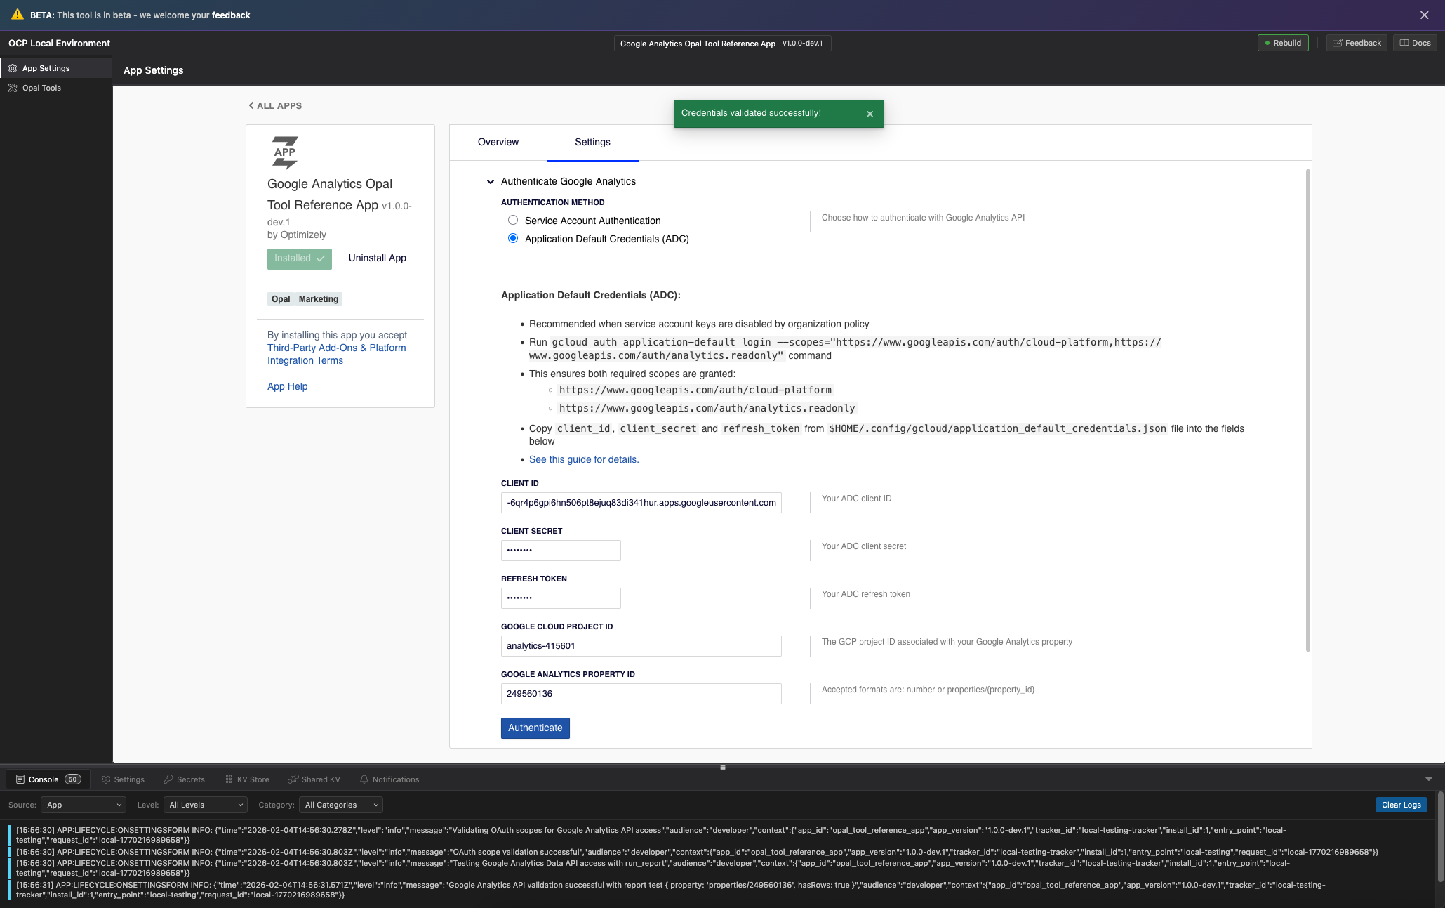1445x908 pixels.
Task: Dismiss the credentials validated toast notification
Action: [x=870, y=114]
